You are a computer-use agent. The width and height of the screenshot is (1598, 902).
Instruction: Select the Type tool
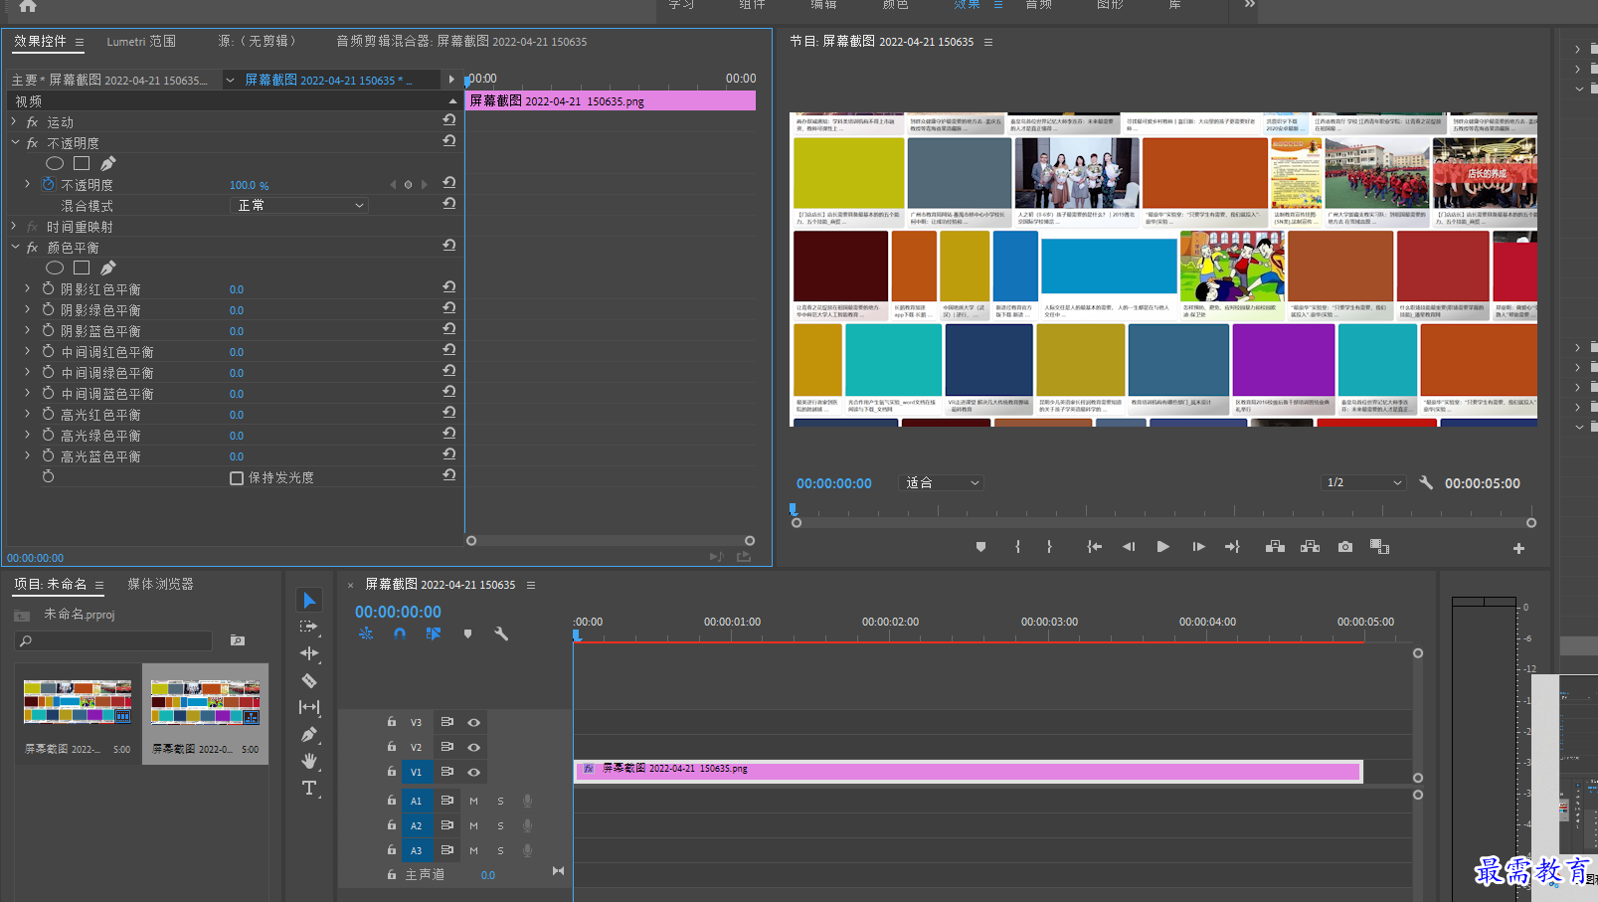(x=309, y=788)
